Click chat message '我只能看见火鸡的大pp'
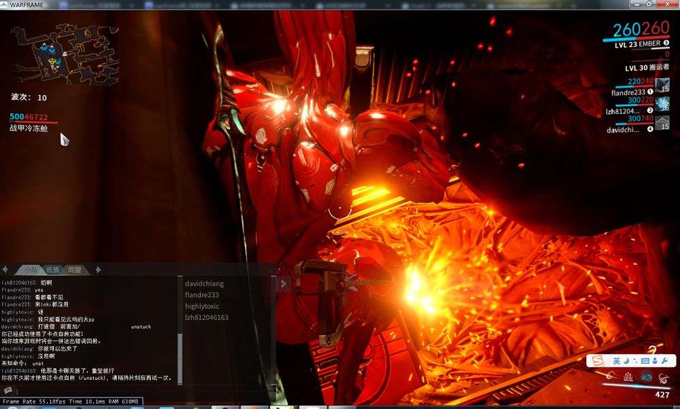680x409 pixels. point(66,319)
